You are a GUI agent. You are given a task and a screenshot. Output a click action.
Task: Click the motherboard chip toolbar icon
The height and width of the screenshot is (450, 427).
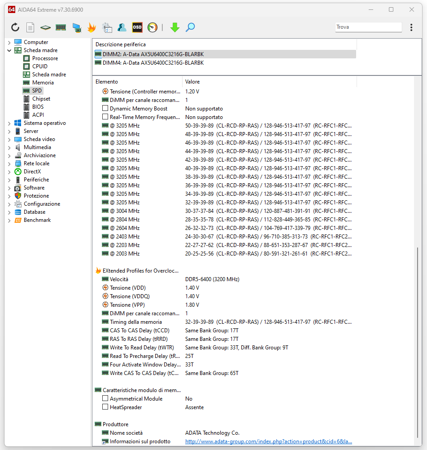tap(46, 27)
